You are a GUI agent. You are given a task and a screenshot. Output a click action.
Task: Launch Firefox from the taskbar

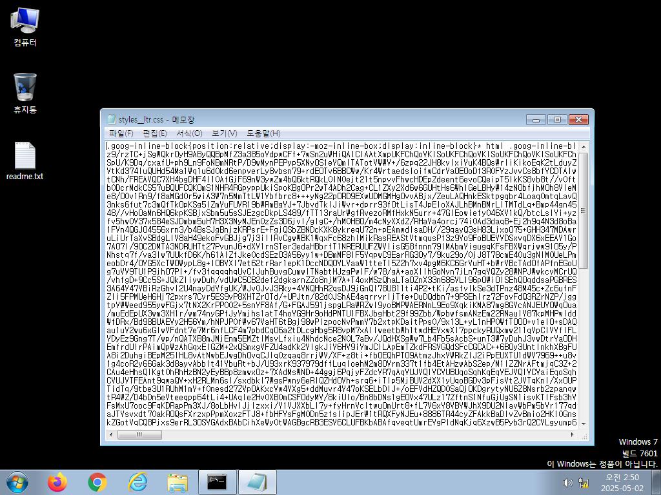point(57,482)
